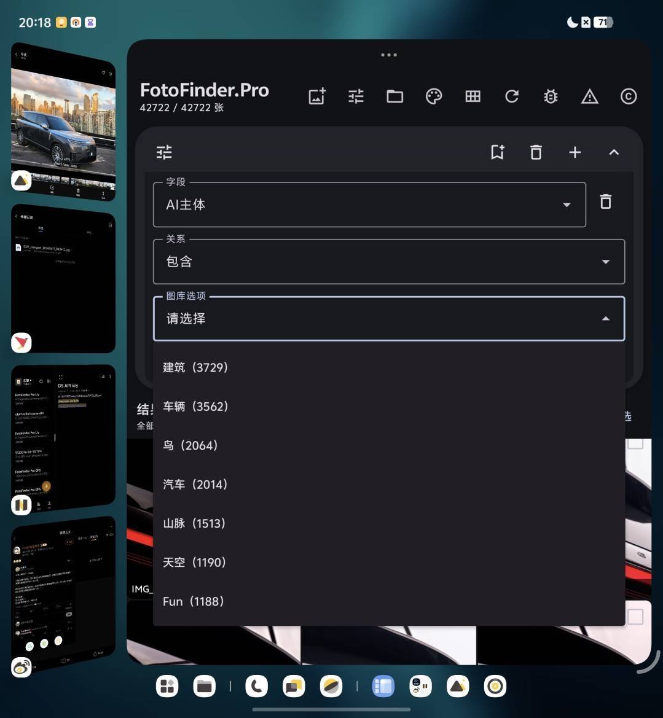
Task: Tap the refresh icon in toolbar
Action: 512,96
